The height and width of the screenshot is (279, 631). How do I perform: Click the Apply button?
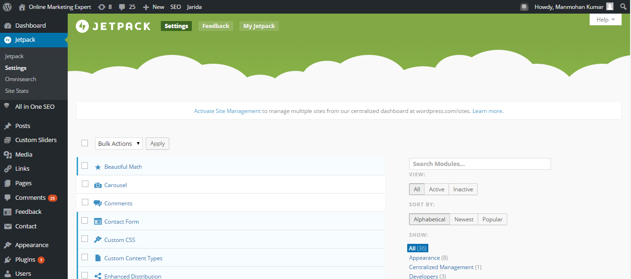pyautogui.click(x=158, y=143)
